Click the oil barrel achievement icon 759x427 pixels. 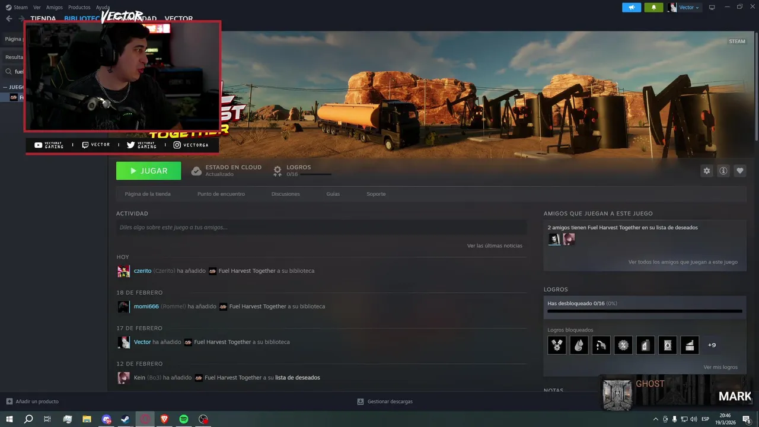pyautogui.click(x=668, y=345)
